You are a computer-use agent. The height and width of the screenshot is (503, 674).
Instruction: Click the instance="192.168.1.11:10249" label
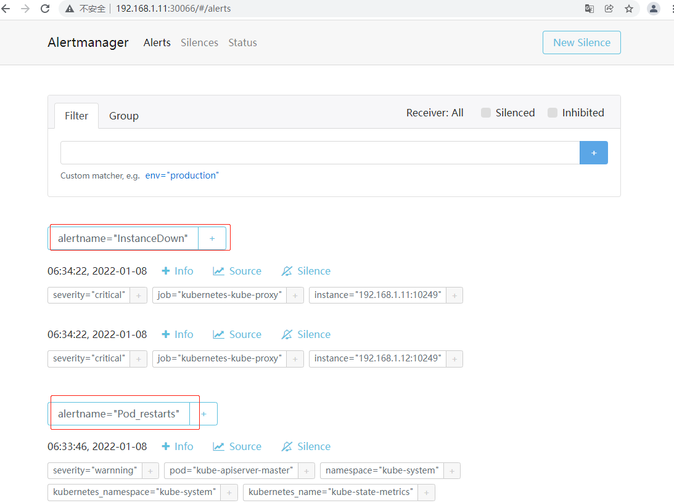378,296
